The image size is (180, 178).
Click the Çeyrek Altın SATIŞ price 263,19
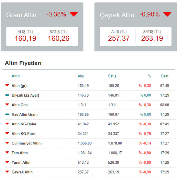click(152, 38)
